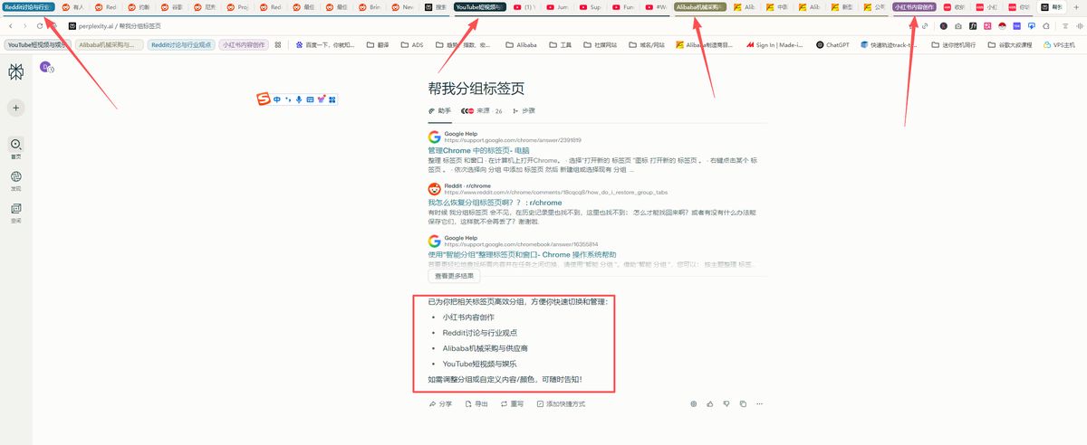Viewport: 1087px width, 445px height.
Task: Go forward with browser forward arrow
Action: pyautogui.click(x=24, y=26)
